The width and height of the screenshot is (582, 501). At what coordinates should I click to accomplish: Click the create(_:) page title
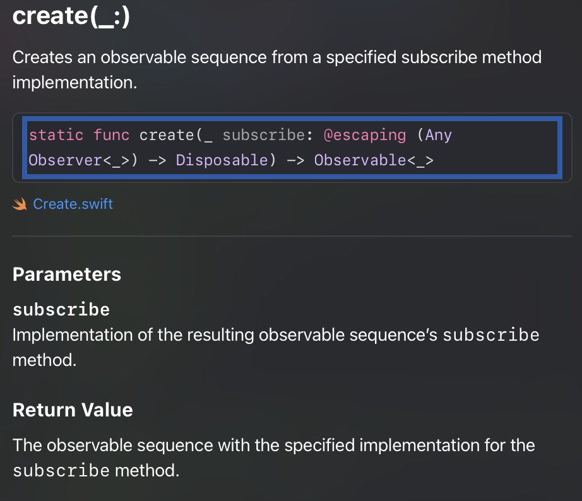pos(71,16)
